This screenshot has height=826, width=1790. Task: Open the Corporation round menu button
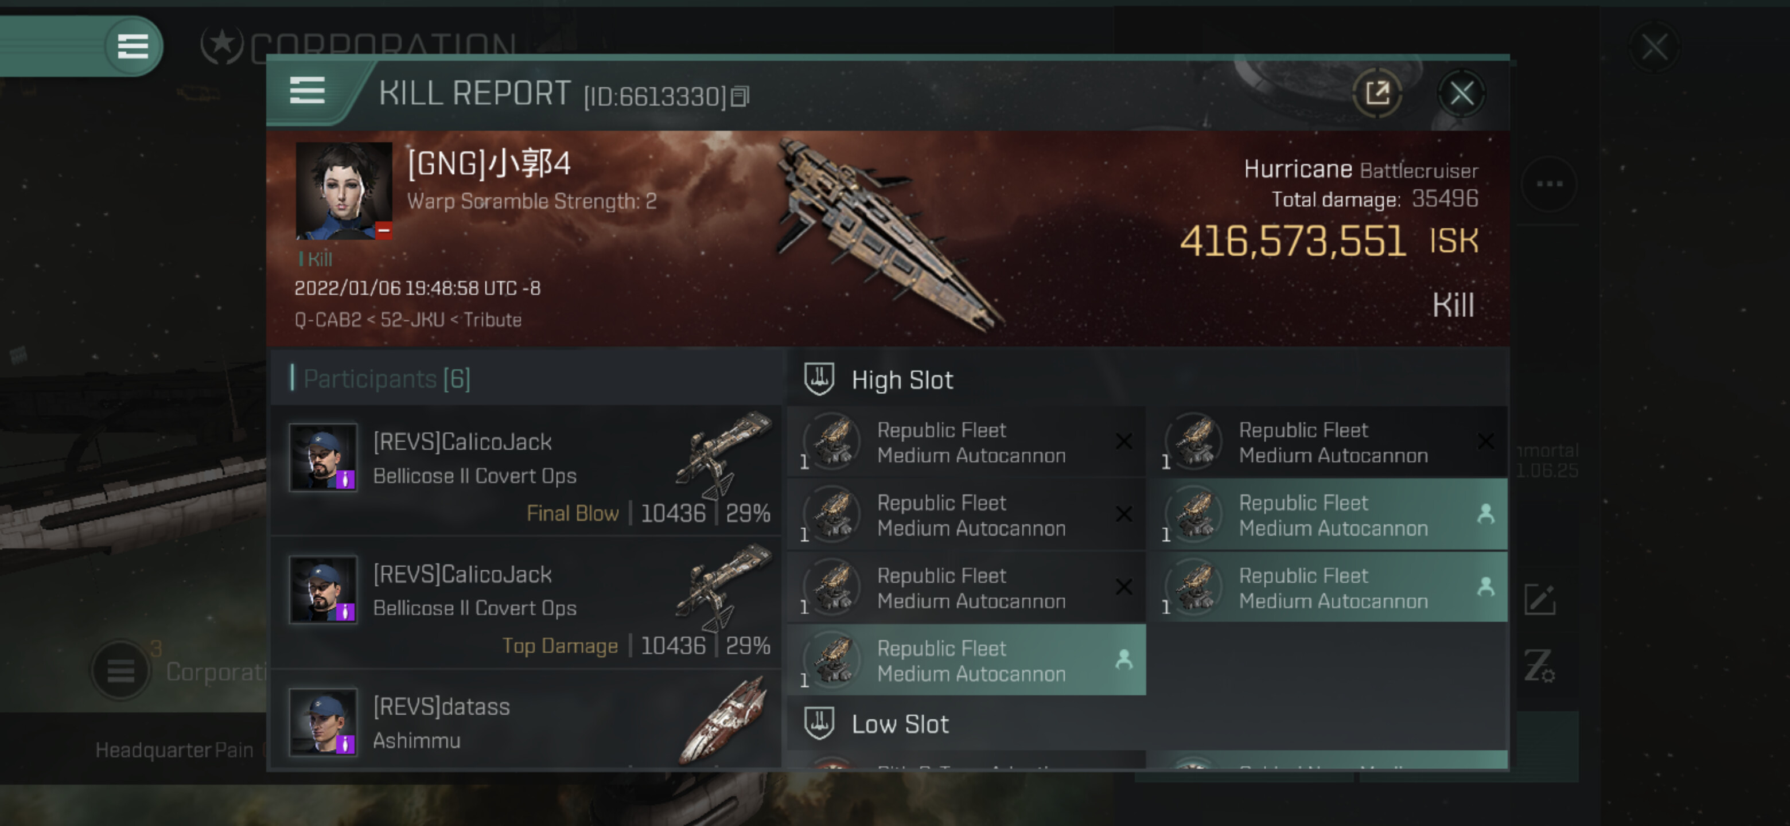pyautogui.click(x=121, y=670)
